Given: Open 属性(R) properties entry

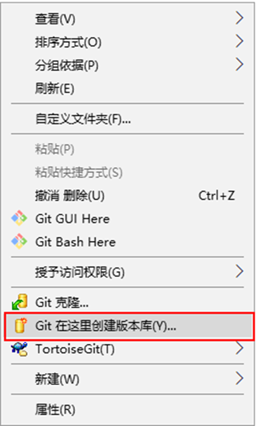Looking at the screenshot, I should (x=127, y=409).
